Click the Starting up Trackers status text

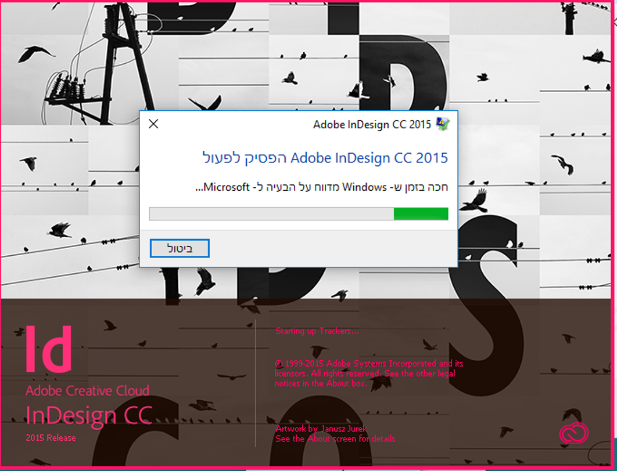(317, 331)
